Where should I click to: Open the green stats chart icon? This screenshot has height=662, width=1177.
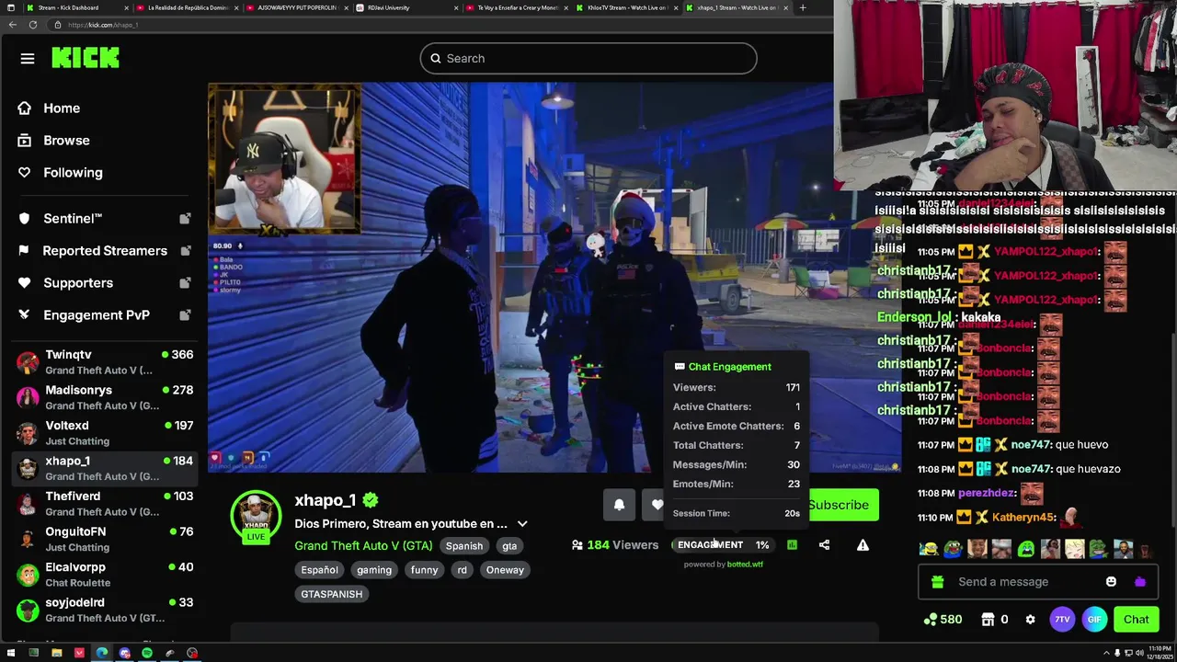pos(792,545)
